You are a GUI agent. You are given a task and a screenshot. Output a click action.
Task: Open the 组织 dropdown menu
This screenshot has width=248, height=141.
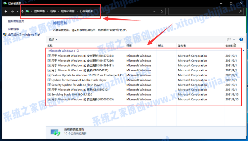pos(53,40)
